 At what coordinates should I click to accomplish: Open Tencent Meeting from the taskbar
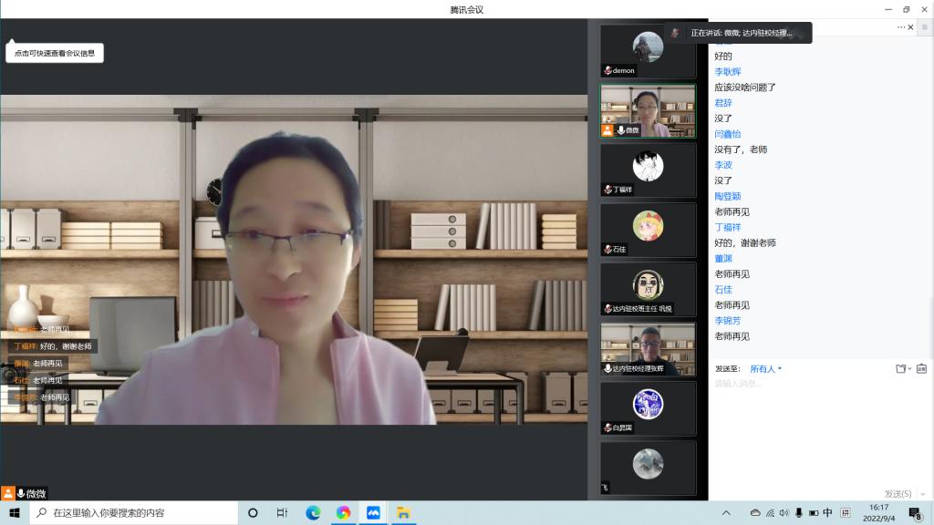pyautogui.click(x=373, y=513)
